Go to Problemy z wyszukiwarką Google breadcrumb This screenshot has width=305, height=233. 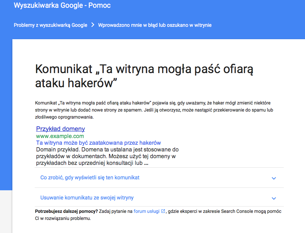[x=51, y=25]
